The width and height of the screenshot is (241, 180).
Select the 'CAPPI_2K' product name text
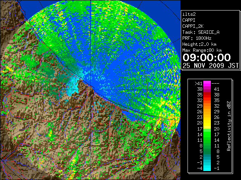tap(193, 26)
